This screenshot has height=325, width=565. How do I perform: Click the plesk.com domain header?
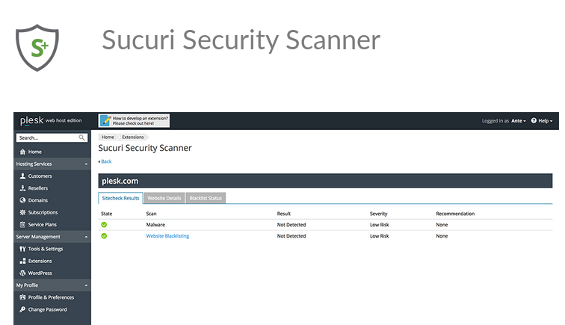point(325,181)
